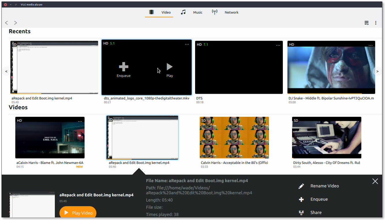Click the 'Length: 05:40' text in panel

159,200
